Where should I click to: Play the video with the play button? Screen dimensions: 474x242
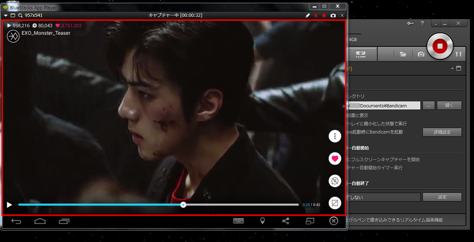[9, 205]
